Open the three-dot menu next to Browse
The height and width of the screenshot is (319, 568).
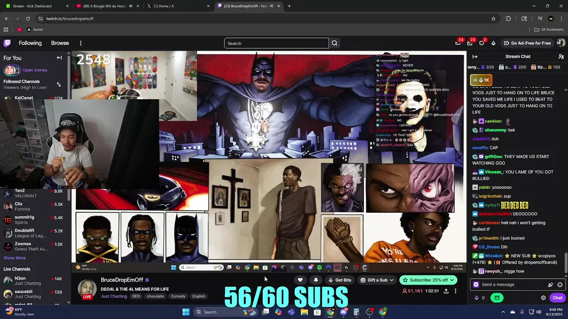[x=80, y=43]
